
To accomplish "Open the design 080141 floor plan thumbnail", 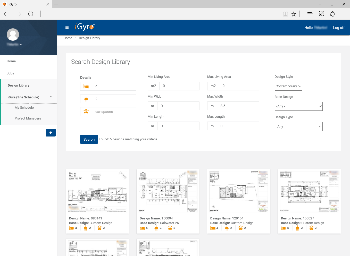I will click(x=97, y=191).
